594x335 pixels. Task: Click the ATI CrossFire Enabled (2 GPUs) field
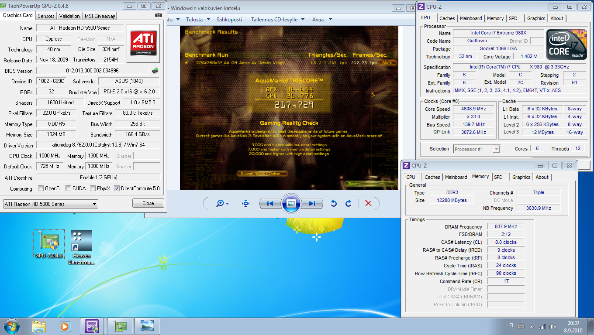98,178
